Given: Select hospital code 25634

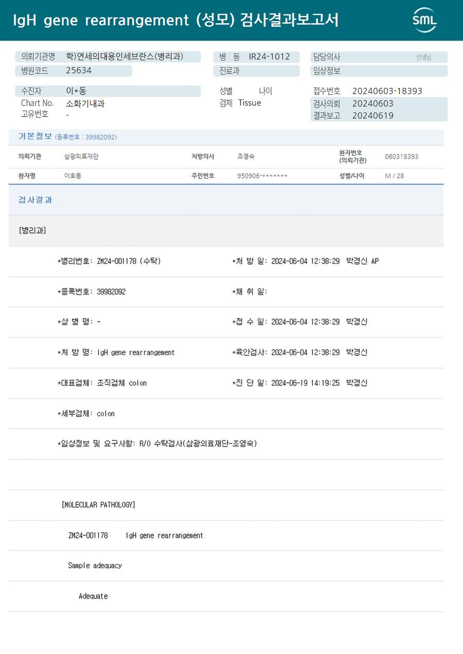Looking at the screenshot, I should (79, 70).
